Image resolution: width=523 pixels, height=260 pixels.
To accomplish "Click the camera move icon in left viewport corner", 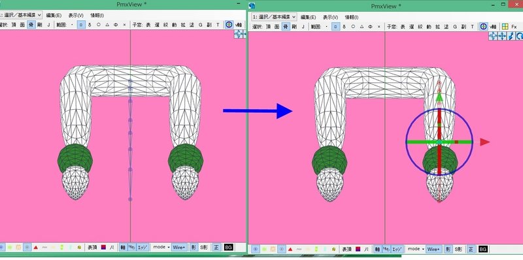I will (x=238, y=34).
